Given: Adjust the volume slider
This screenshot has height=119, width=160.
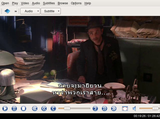Looking at the screenshot, I should pos(149,109).
